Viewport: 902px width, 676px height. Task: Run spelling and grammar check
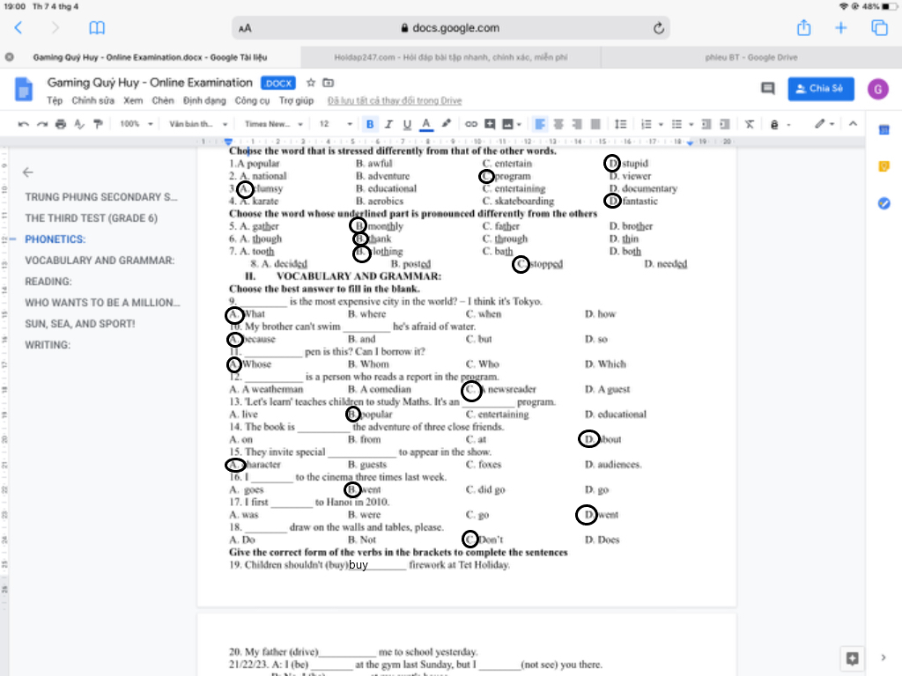tap(79, 124)
